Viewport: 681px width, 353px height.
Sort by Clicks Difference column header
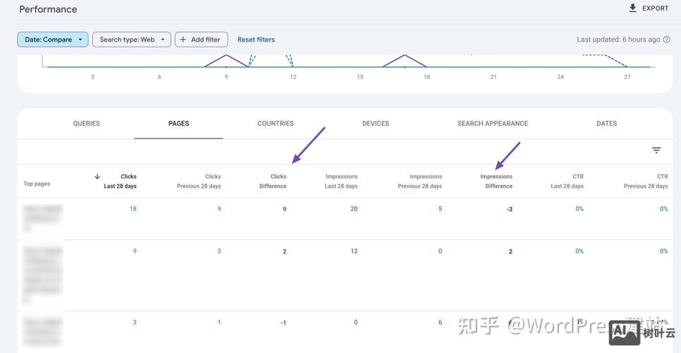tap(273, 181)
